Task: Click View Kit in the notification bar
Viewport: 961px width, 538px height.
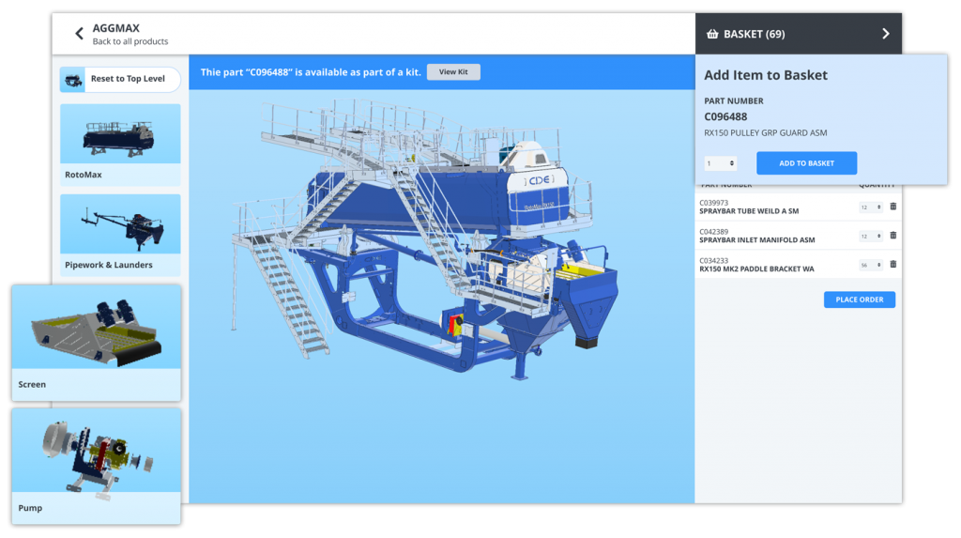Action: point(453,72)
